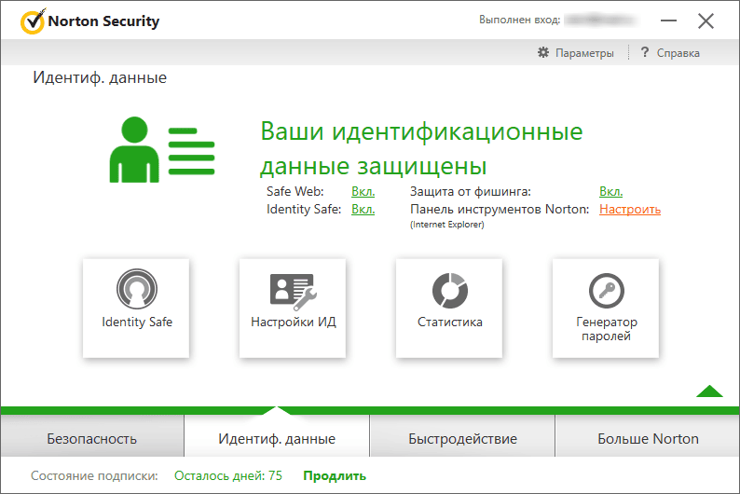
Task: Open Генератор паролей tile
Action: [606, 308]
